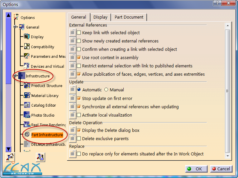Click lock icon beside Stop update on first error
238x178 pixels.
[72, 98]
